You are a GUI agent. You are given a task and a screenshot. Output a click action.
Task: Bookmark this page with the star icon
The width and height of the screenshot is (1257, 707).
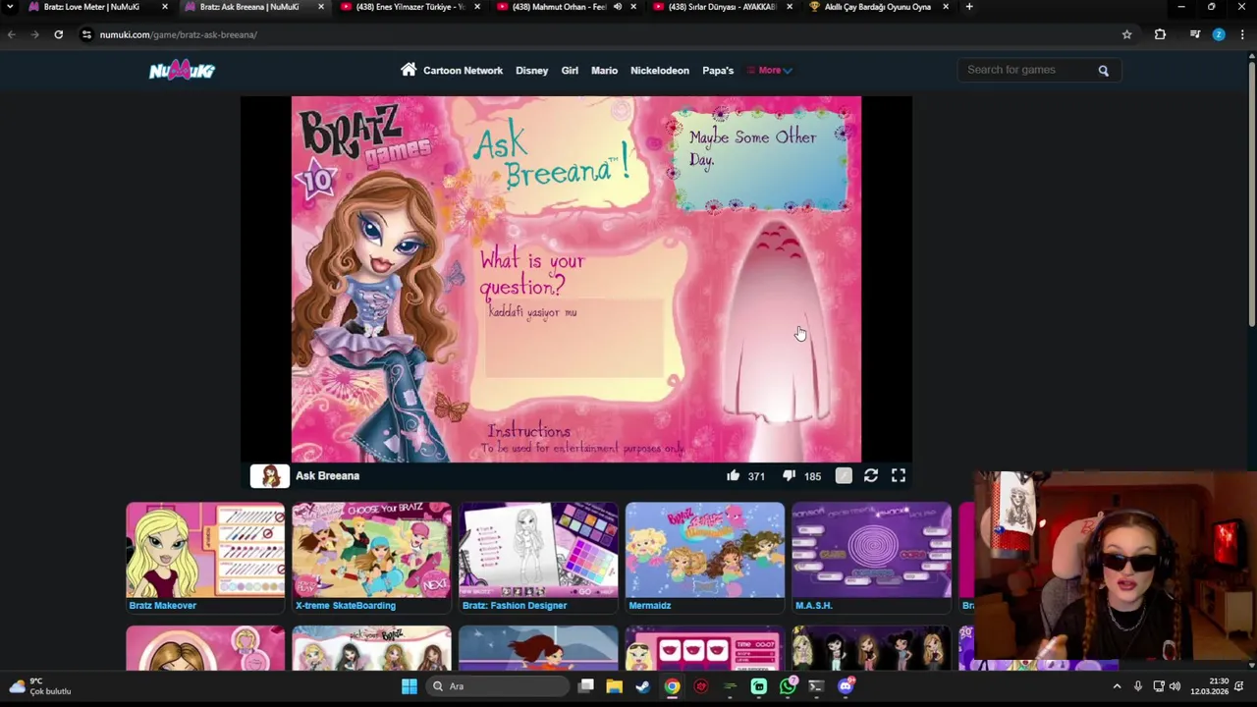click(1126, 34)
